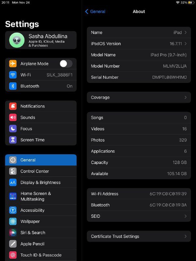Tap the alien avatar for Sasha Abdullina
Viewport: 196px width, 261px height.
(17, 40)
